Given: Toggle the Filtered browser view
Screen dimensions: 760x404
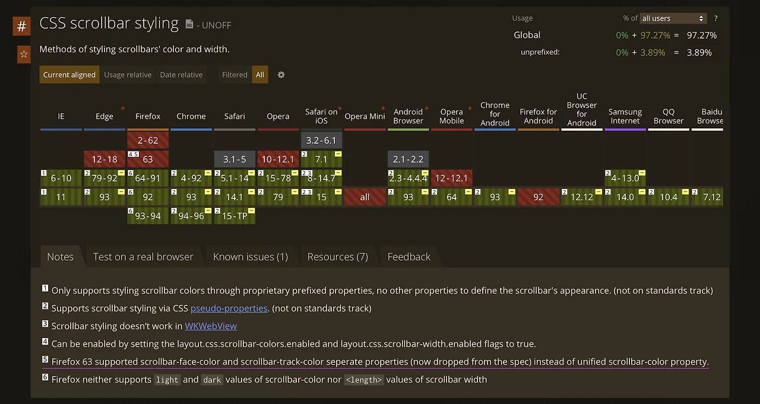Looking at the screenshot, I should pyautogui.click(x=235, y=75).
